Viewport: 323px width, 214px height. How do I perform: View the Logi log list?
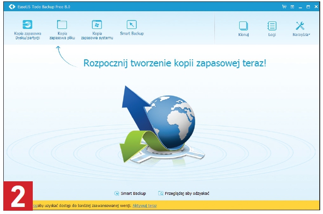point(272,29)
